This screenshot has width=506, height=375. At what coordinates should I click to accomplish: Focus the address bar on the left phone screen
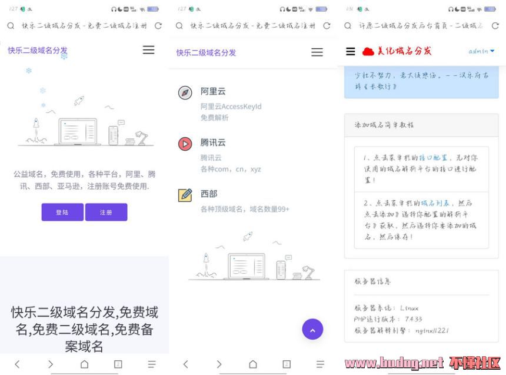[84, 26]
